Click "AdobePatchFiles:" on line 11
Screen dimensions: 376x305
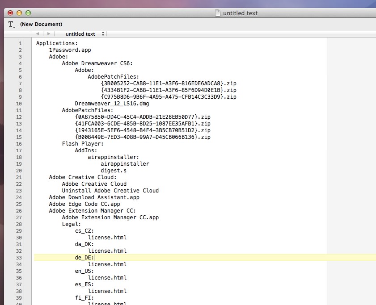coord(88,110)
